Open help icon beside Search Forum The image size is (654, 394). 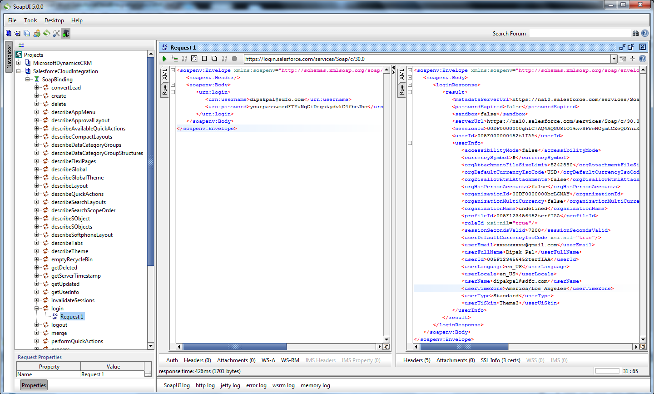click(644, 33)
